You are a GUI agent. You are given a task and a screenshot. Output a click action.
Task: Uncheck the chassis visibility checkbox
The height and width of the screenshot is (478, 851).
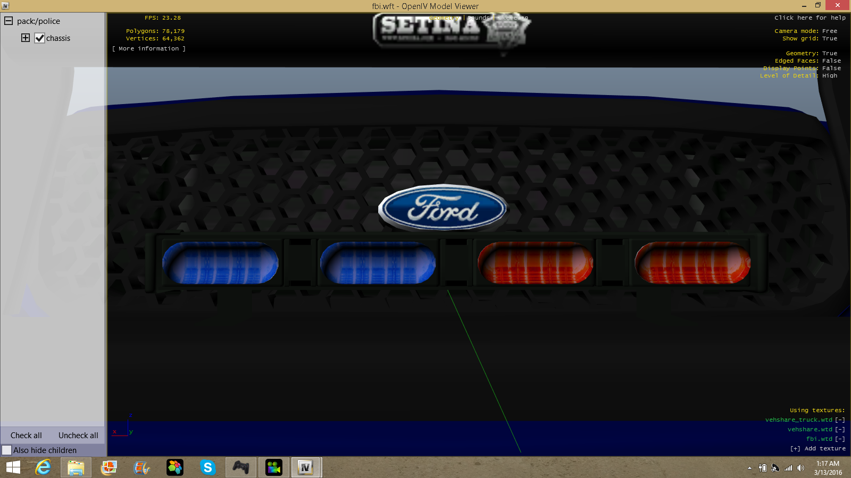[x=39, y=38]
